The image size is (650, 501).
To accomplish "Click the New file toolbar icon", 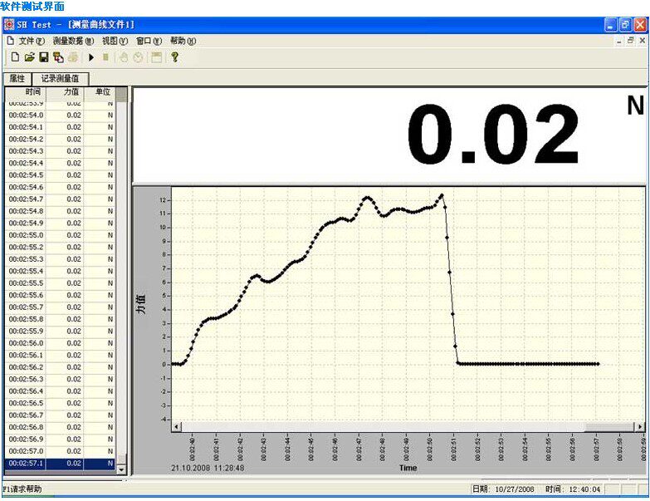I will coord(15,57).
